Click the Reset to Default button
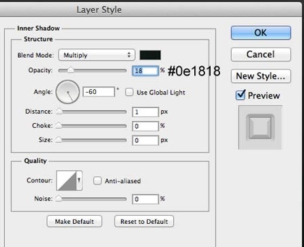The image size is (304, 247). (145, 221)
